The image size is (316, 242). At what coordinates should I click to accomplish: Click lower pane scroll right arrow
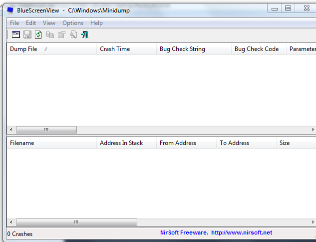pyautogui.click(x=313, y=222)
